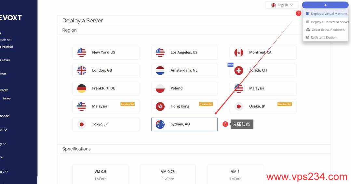This screenshot has width=351, height=184.
Task: Select the VM-1 plan card
Action: click(235, 174)
